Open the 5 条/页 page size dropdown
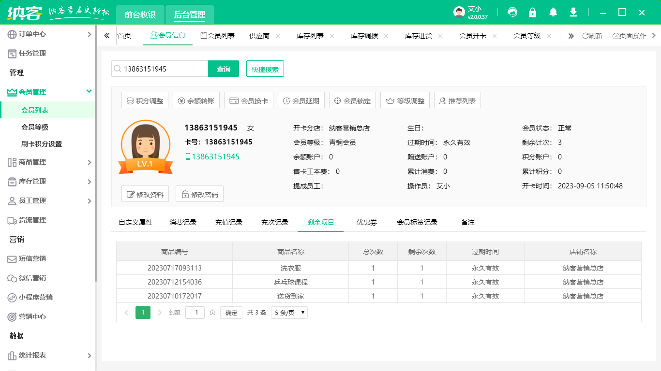The width and height of the screenshot is (661, 371). pos(289,313)
